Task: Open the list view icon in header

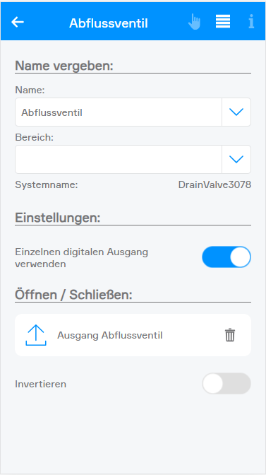Action: tap(223, 21)
